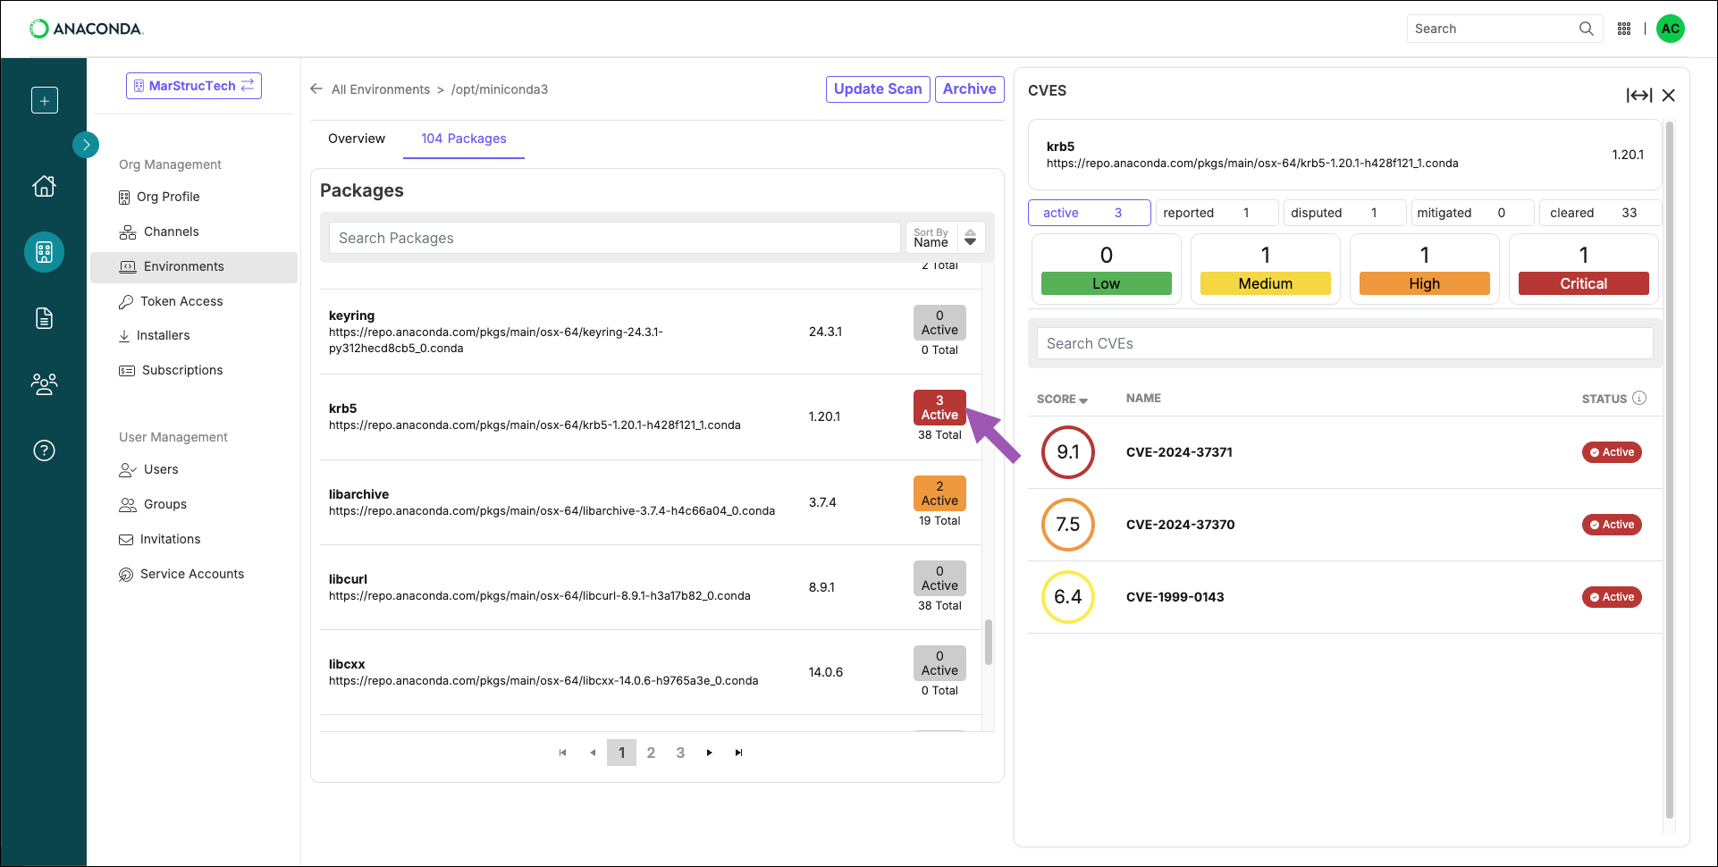Viewport: 1718px width, 867px height.
Task: Jump to last page icon
Action: coord(738,753)
